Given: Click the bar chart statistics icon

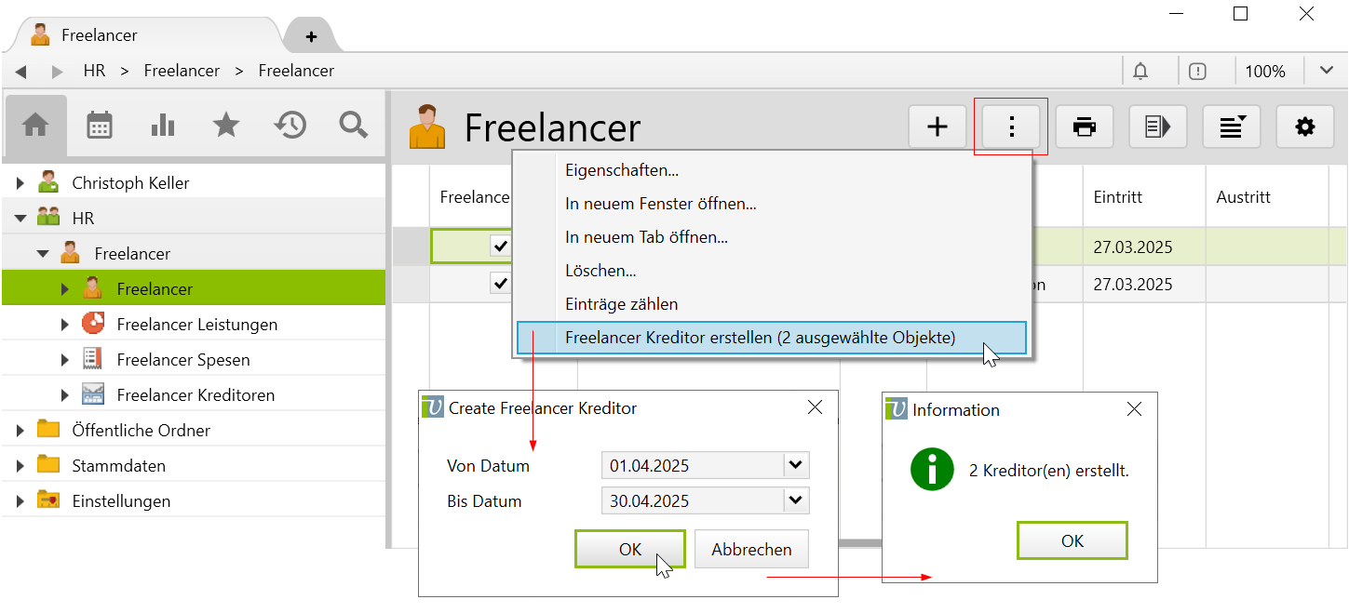Looking at the screenshot, I should click(163, 126).
